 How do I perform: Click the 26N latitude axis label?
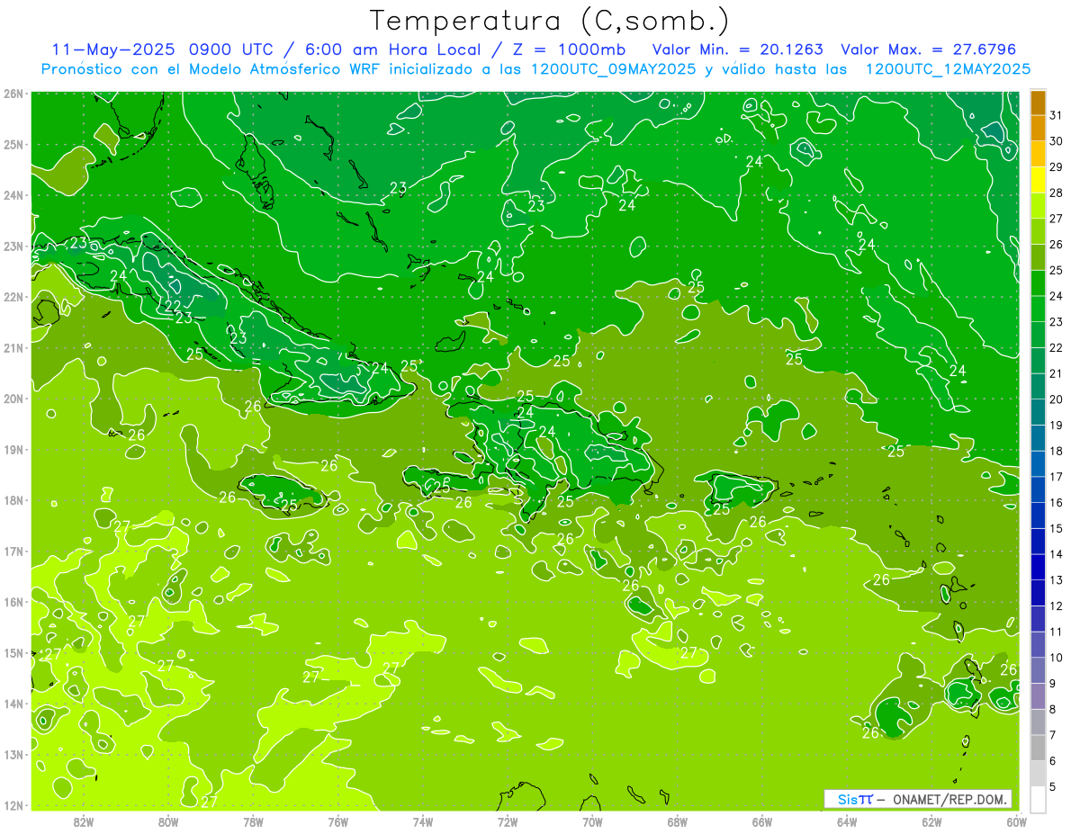[x=13, y=94]
